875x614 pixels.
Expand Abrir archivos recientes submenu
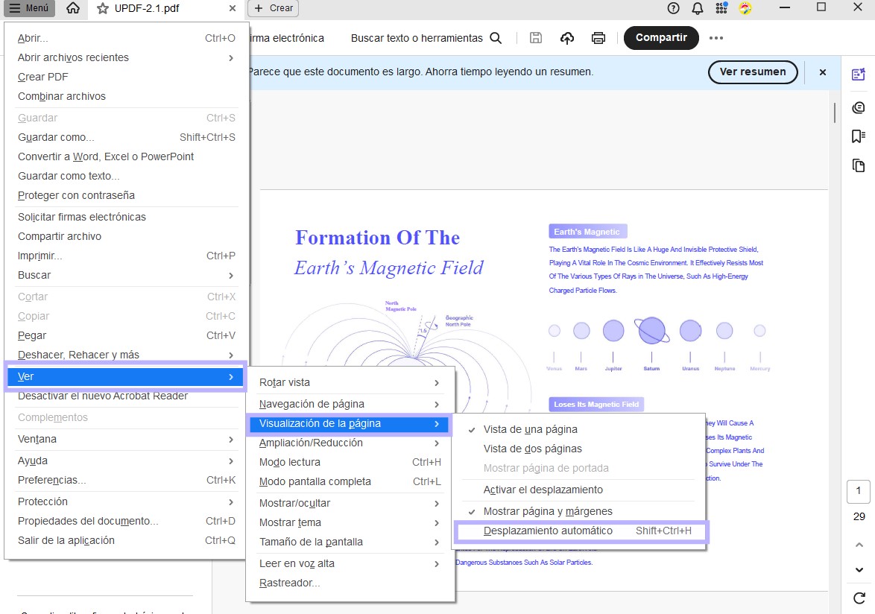126,57
